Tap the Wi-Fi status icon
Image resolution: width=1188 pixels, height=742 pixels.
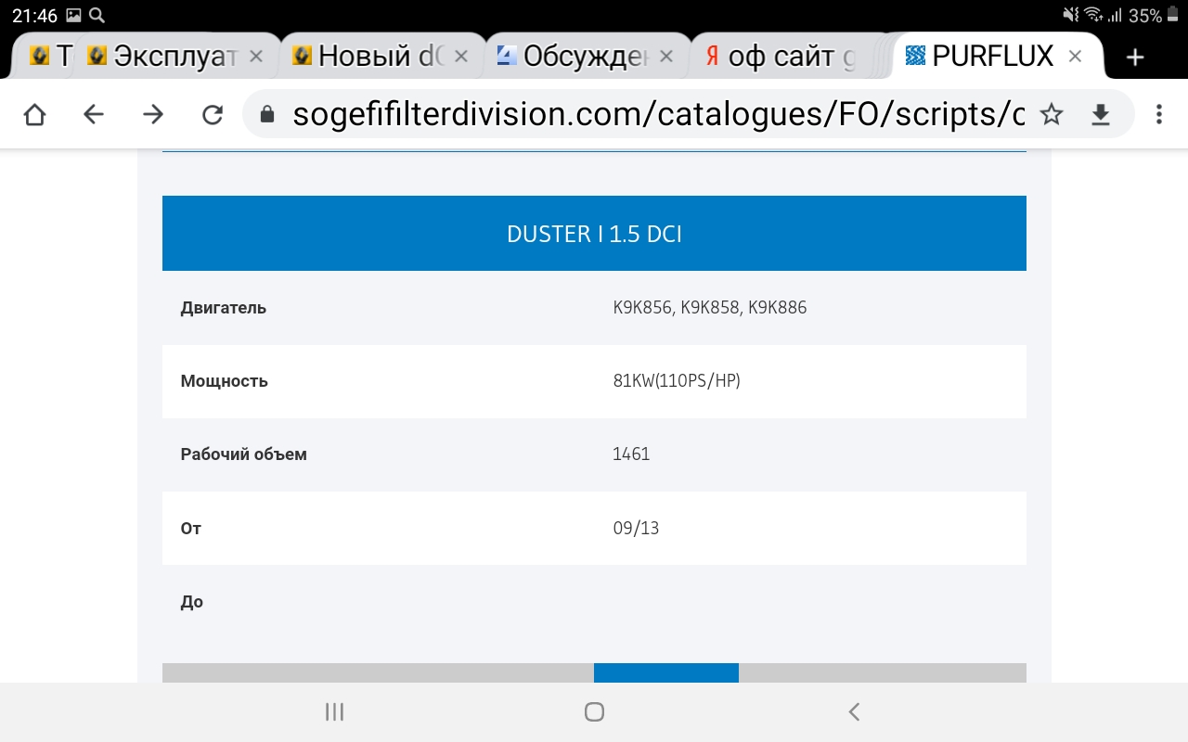click(x=1093, y=16)
